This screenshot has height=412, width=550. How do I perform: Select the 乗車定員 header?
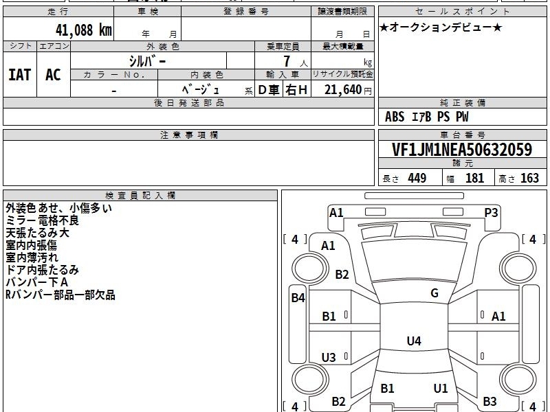[283, 46]
